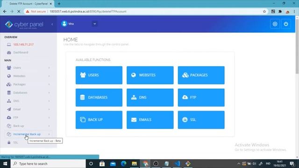Open the SSL function tile
The width and height of the screenshot is (299, 168).
[201, 119]
